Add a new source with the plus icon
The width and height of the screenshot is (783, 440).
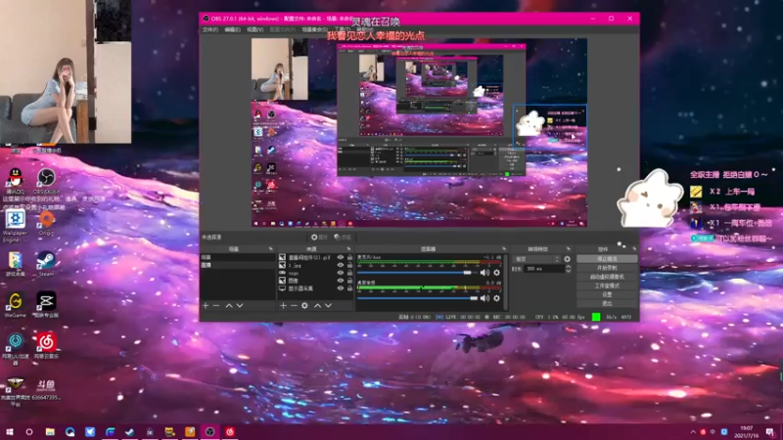click(x=283, y=305)
